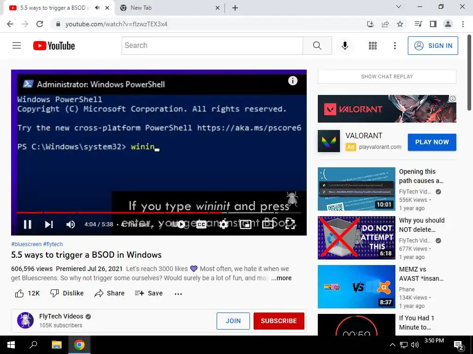
Task: Open 'If You Had 1 Minute to...' title
Action: (x=417, y=322)
